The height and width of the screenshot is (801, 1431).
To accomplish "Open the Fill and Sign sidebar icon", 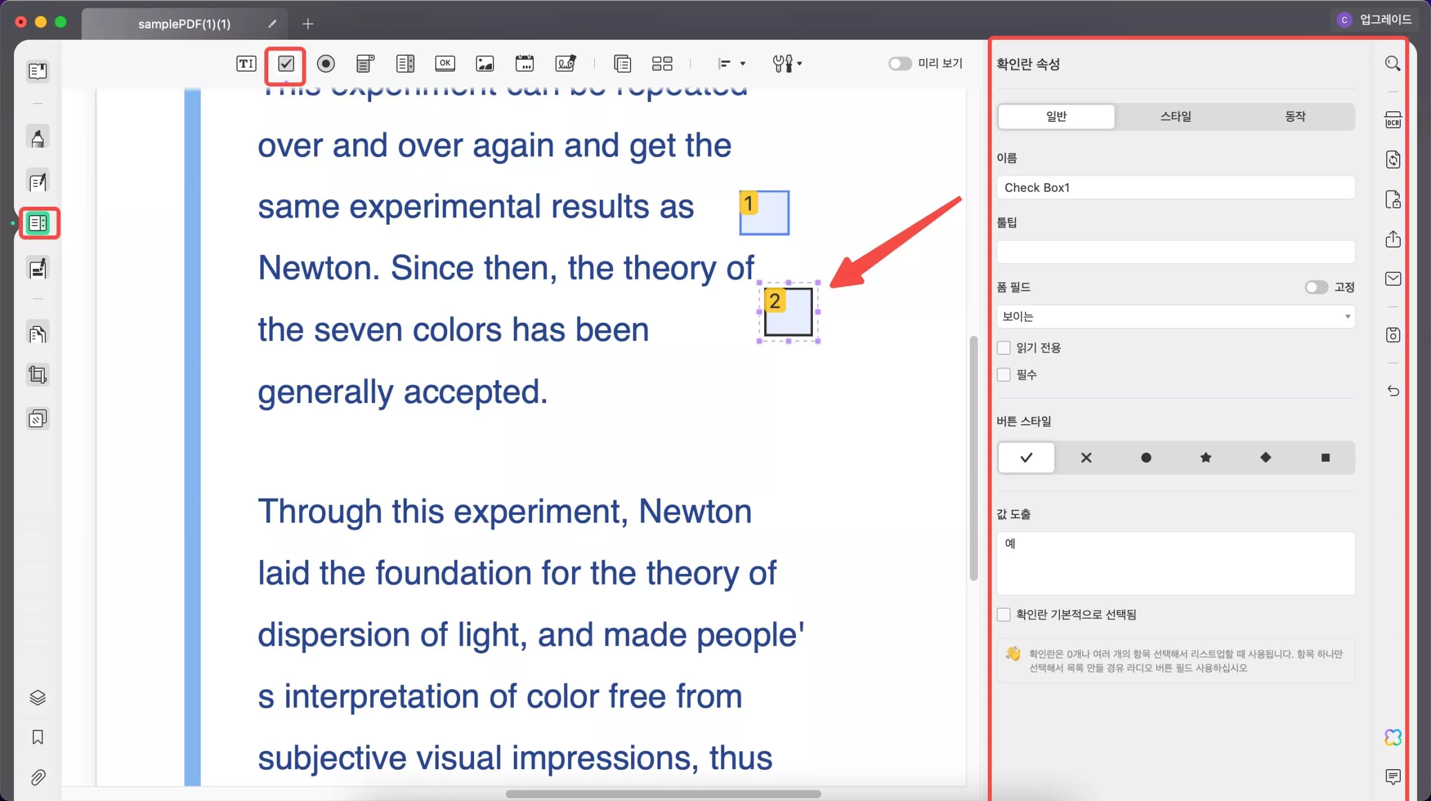I will (37, 268).
